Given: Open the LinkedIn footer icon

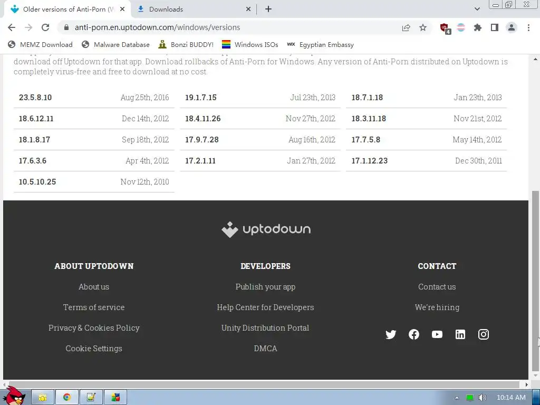Looking at the screenshot, I should pyautogui.click(x=460, y=334).
